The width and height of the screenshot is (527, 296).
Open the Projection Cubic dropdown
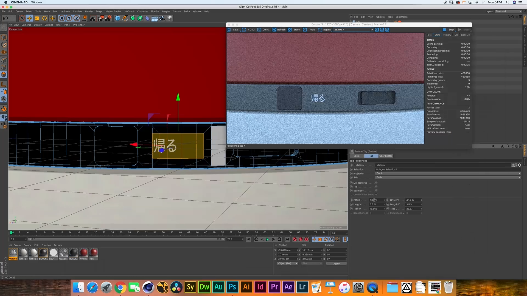click(448, 173)
